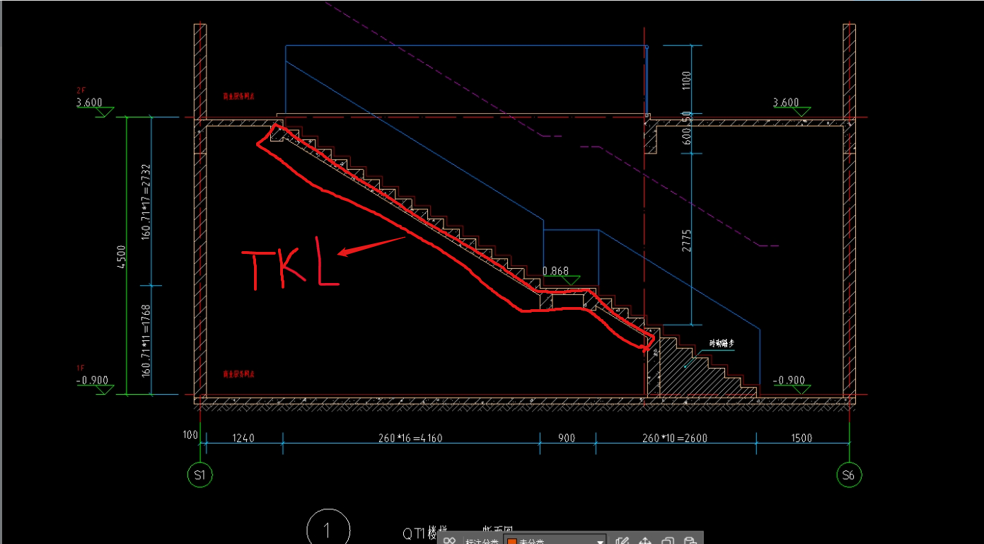Select the move (four-arrow) tool icon
The width and height of the screenshot is (984, 544).
tap(645, 541)
